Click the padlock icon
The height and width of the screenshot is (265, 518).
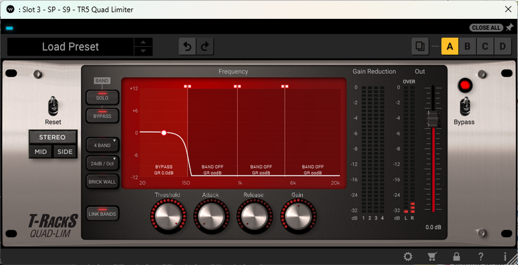pos(456,257)
